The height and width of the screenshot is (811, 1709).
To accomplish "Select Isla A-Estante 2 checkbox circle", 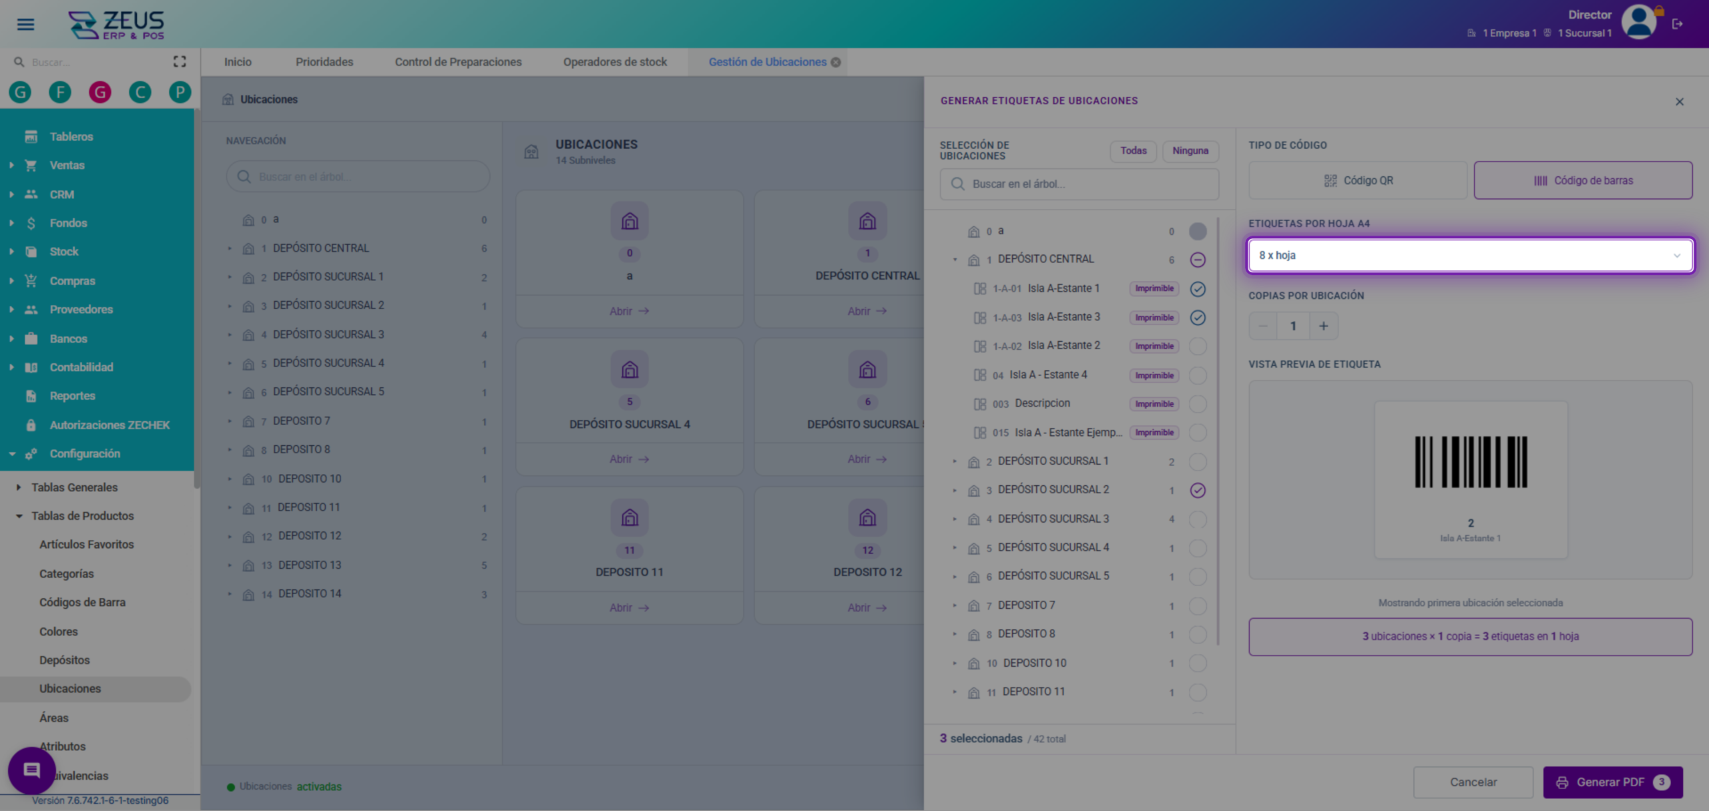I will pos(1198,346).
